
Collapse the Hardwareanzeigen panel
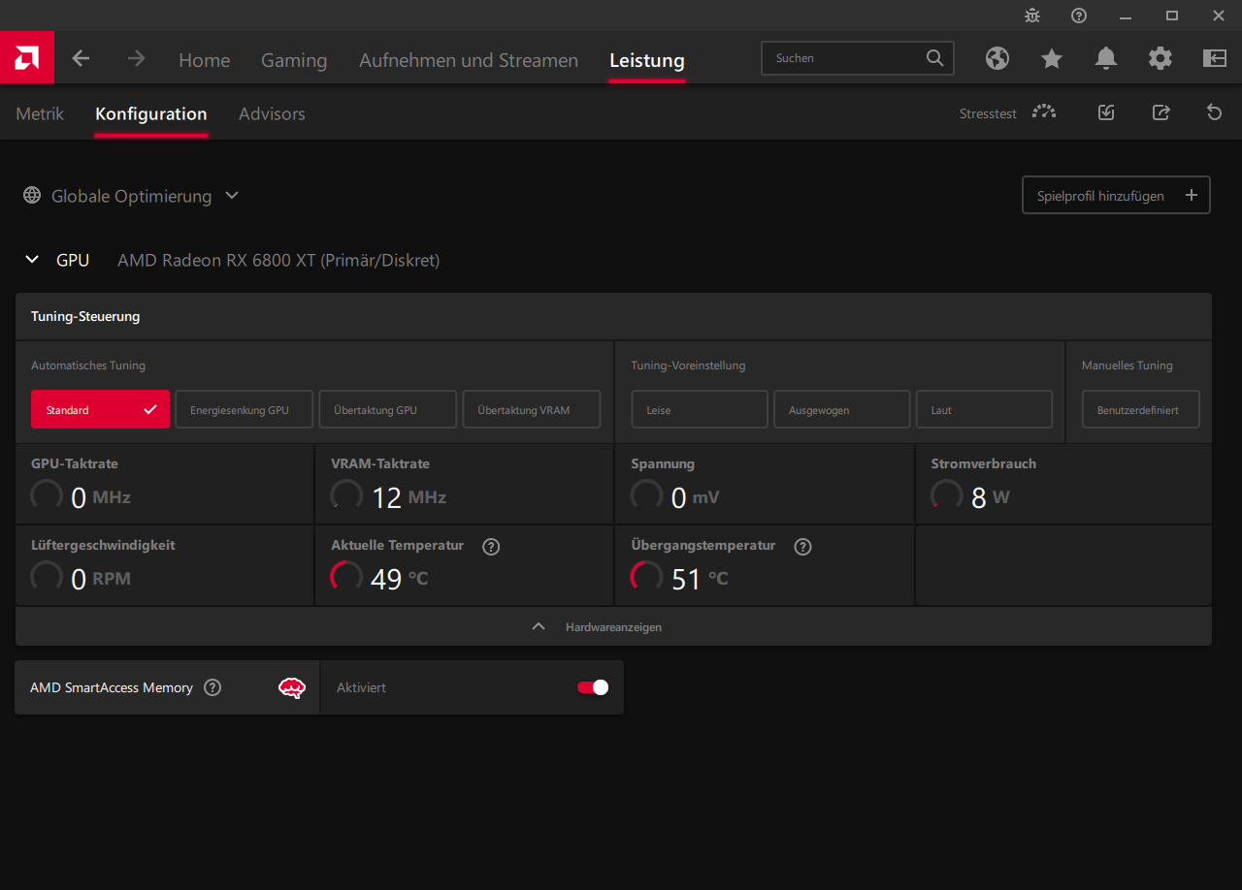[x=613, y=626]
